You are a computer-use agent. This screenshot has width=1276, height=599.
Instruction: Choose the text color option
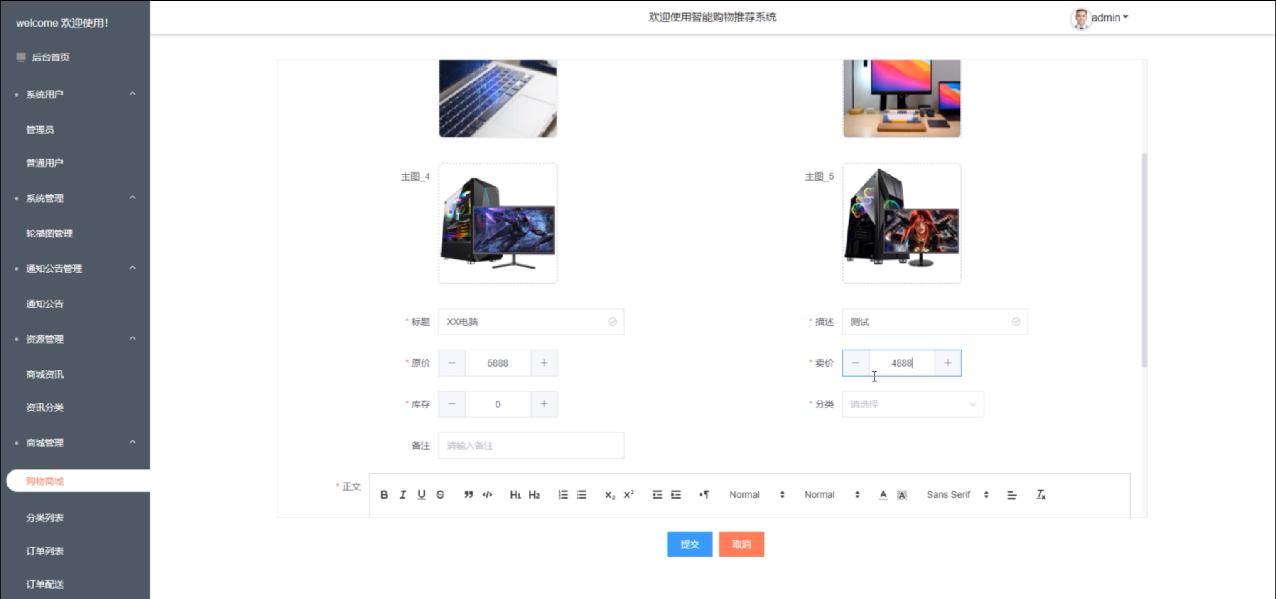[x=883, y=494]
